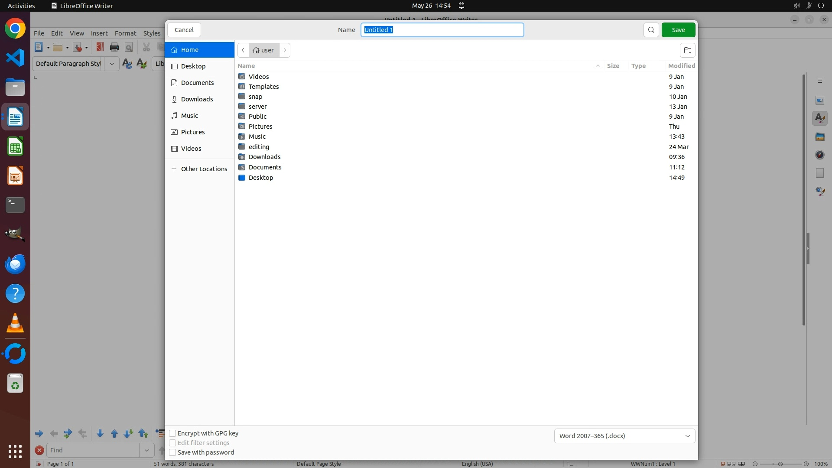Viewport: 832px width, 468px height.
Task: Create a new folder using folder icon
Action: pos(687,50)
